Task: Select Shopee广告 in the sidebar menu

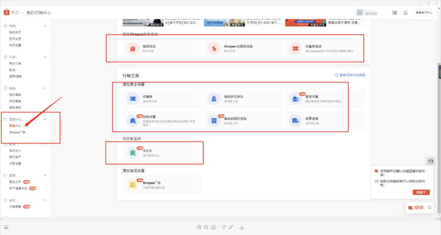Action: (17, 133)
